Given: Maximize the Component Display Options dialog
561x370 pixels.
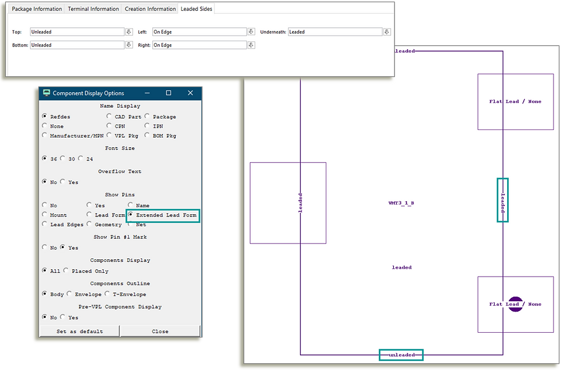Looking at the screenshot, I should click(x=168, y=93).
